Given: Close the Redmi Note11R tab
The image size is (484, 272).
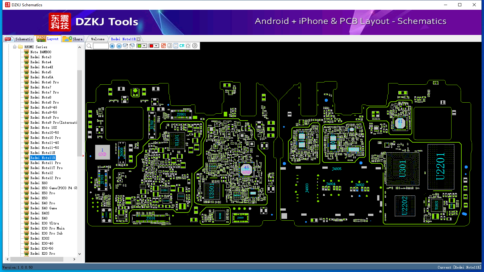Looking at the screenshot, I should click(x=139, y=39).
